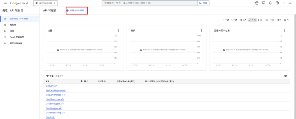Switch time range to 7 天
This screenshot has width=296, height=119.
272,20
